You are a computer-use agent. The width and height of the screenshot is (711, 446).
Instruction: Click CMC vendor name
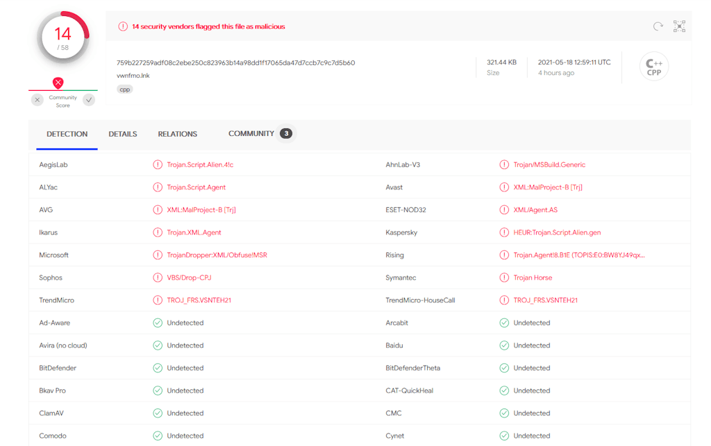(394, 413)
